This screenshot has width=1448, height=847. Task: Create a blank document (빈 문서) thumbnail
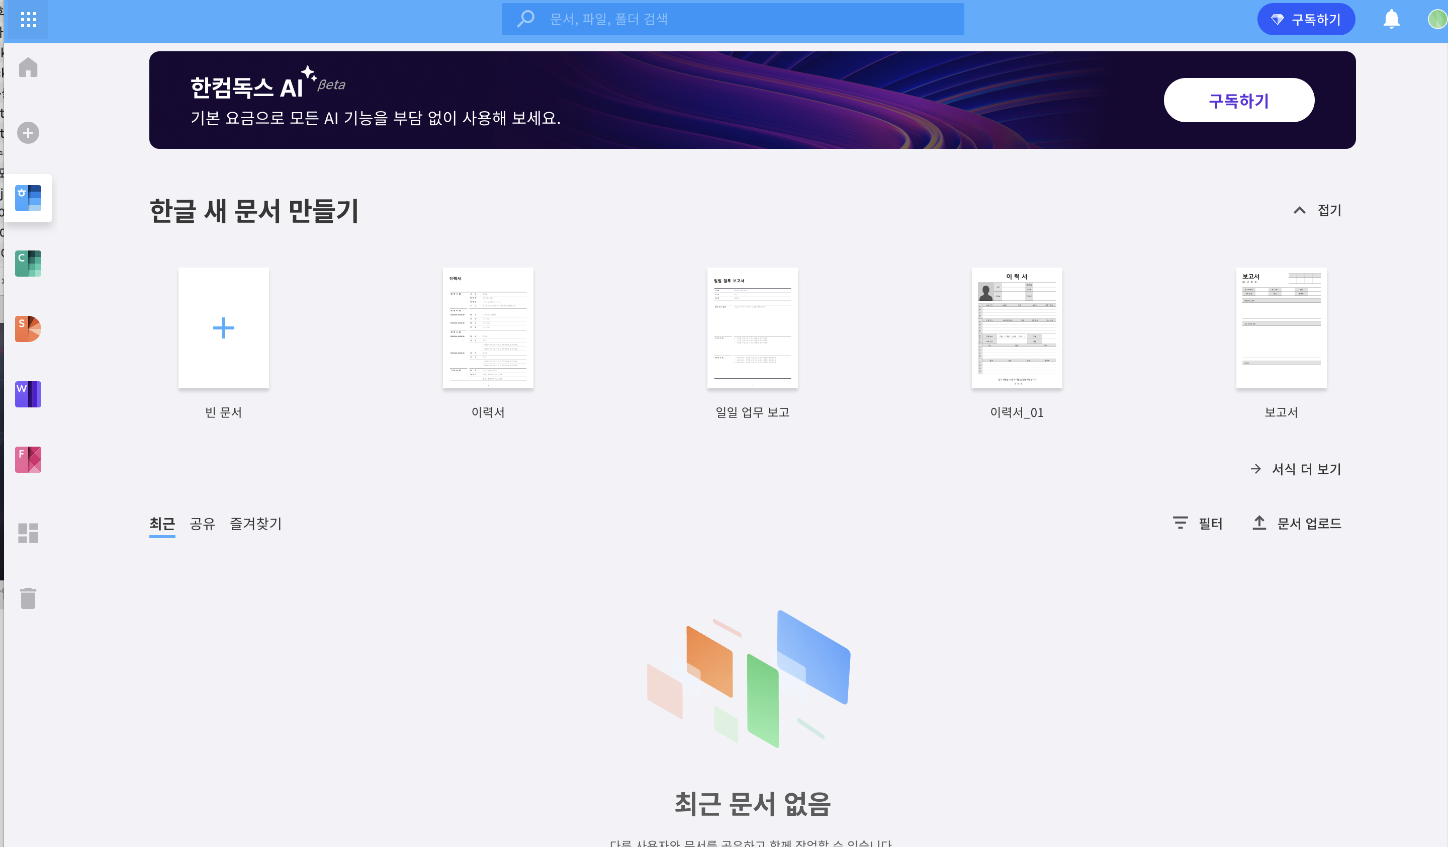click(224, 328)
